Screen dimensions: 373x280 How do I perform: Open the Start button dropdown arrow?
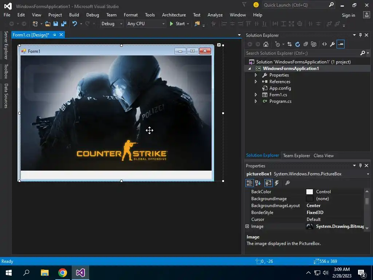pos(188,24)
